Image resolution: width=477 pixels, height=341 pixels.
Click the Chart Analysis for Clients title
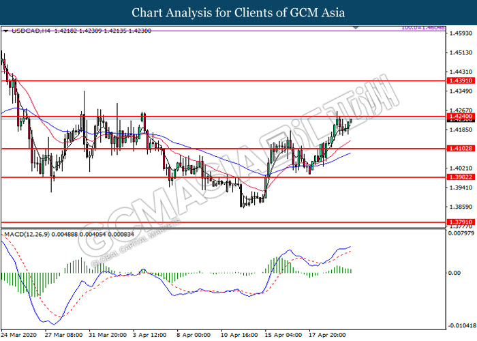click(x=238, y=13)
